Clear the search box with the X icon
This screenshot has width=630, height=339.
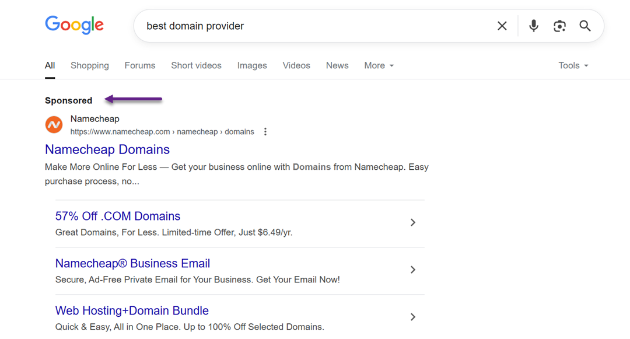[502, 26]
